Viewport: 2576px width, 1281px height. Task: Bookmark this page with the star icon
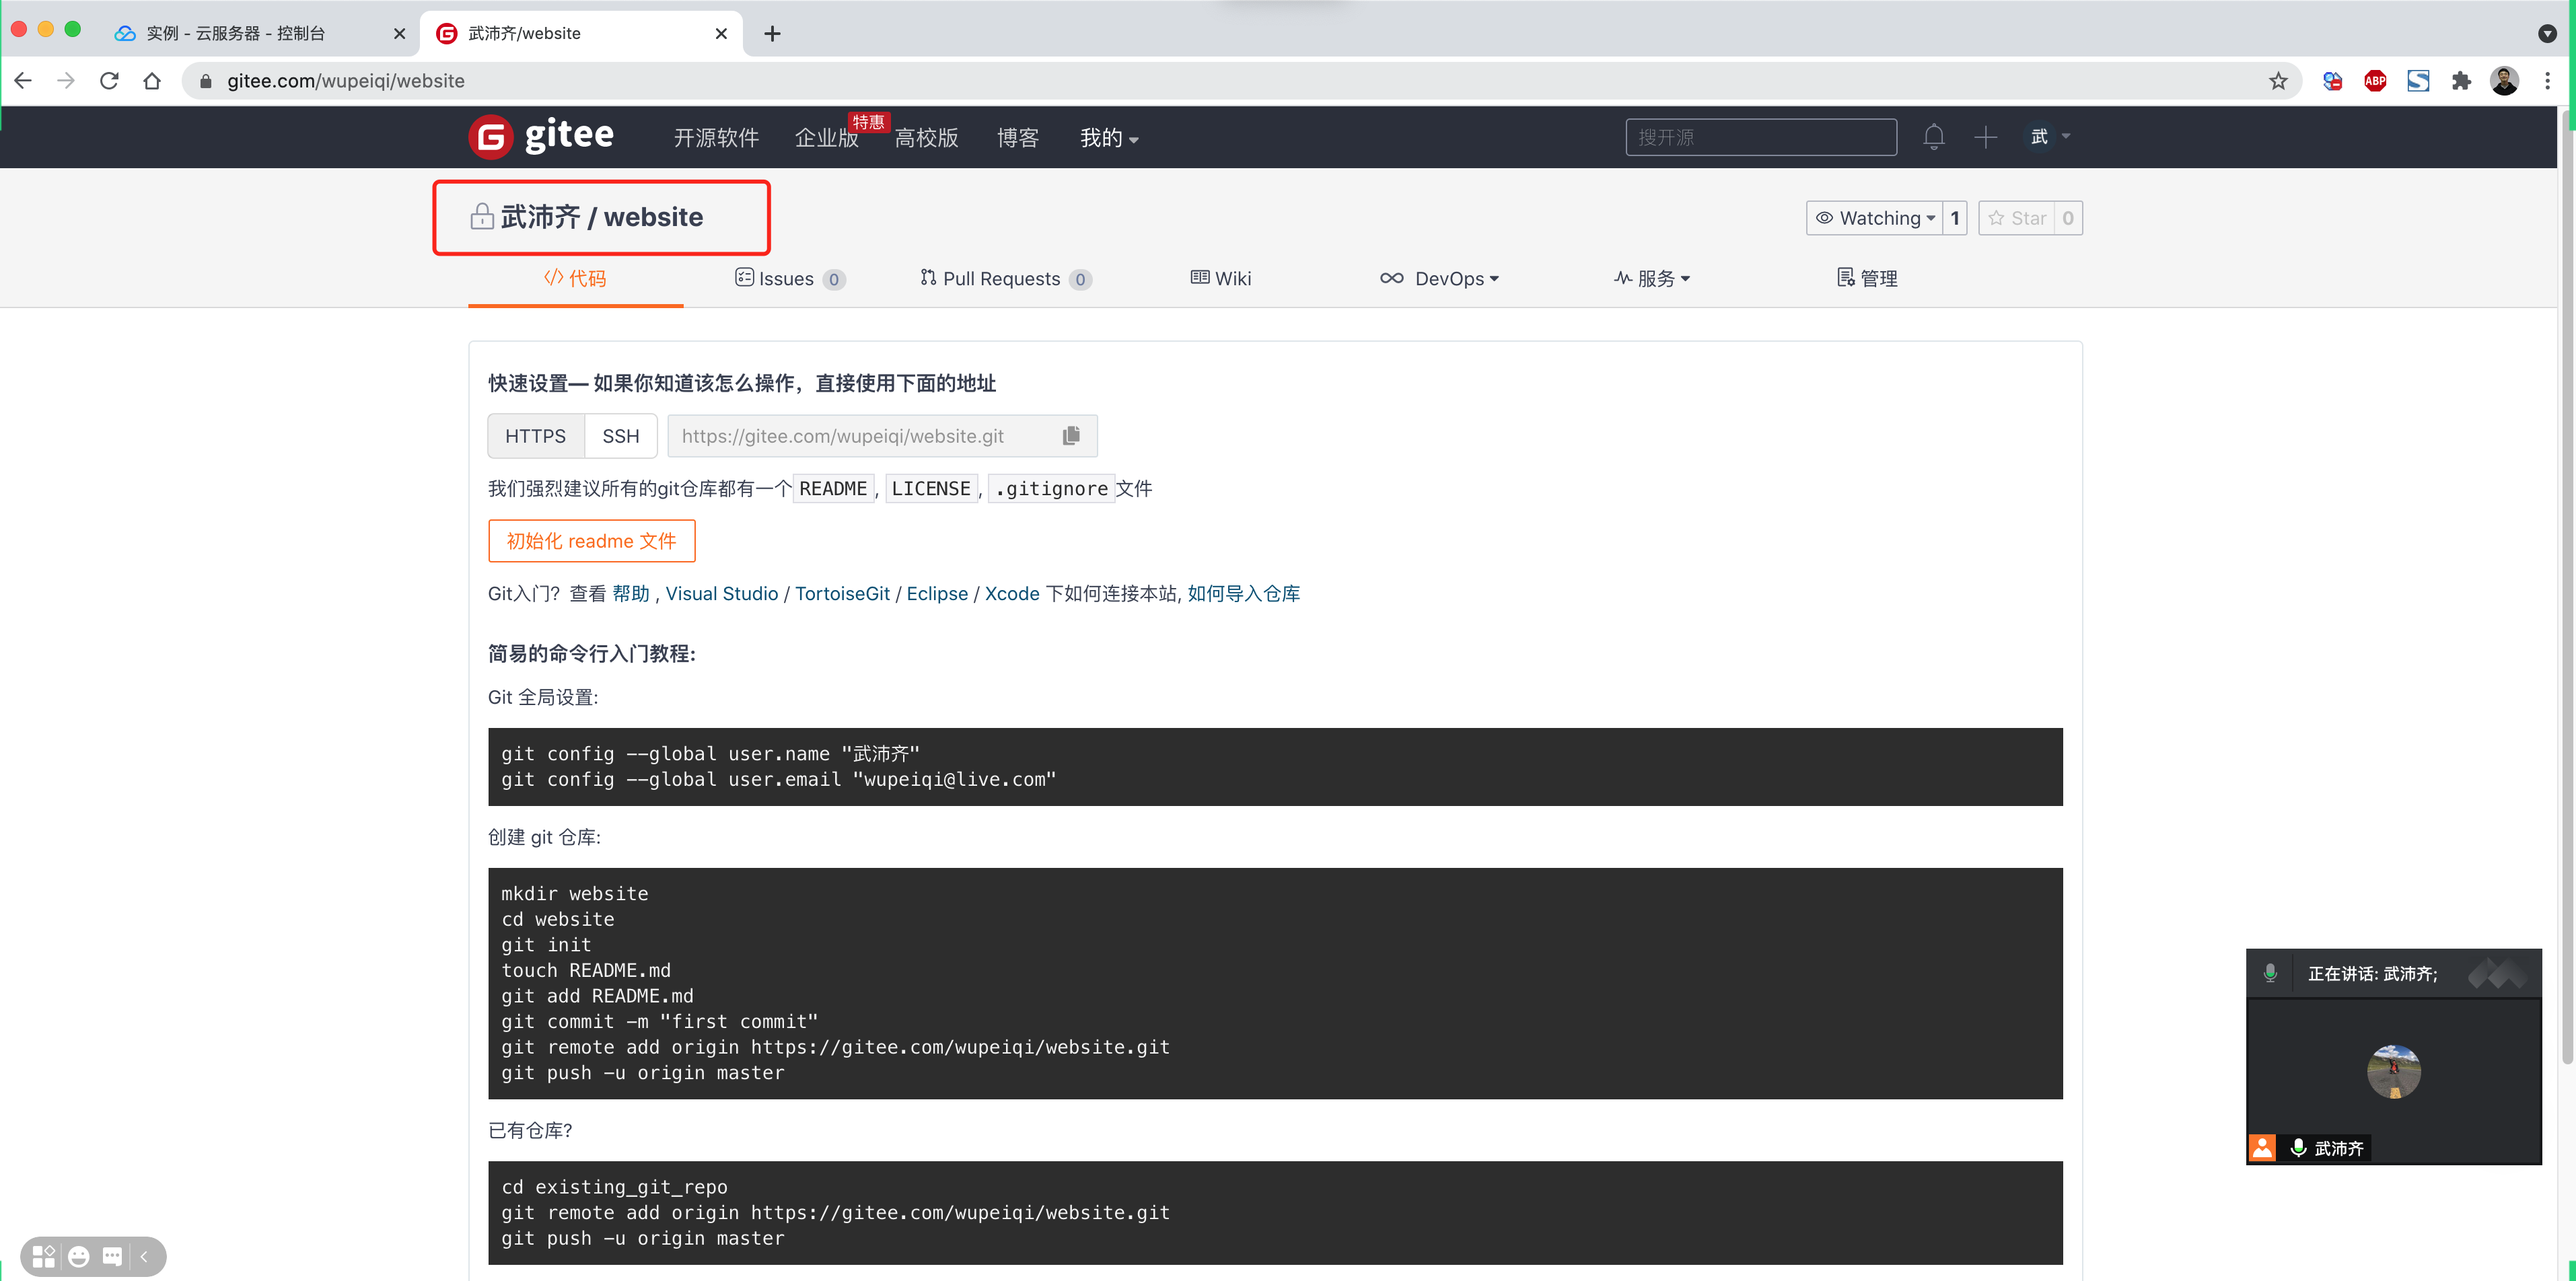click(2278, 81)
